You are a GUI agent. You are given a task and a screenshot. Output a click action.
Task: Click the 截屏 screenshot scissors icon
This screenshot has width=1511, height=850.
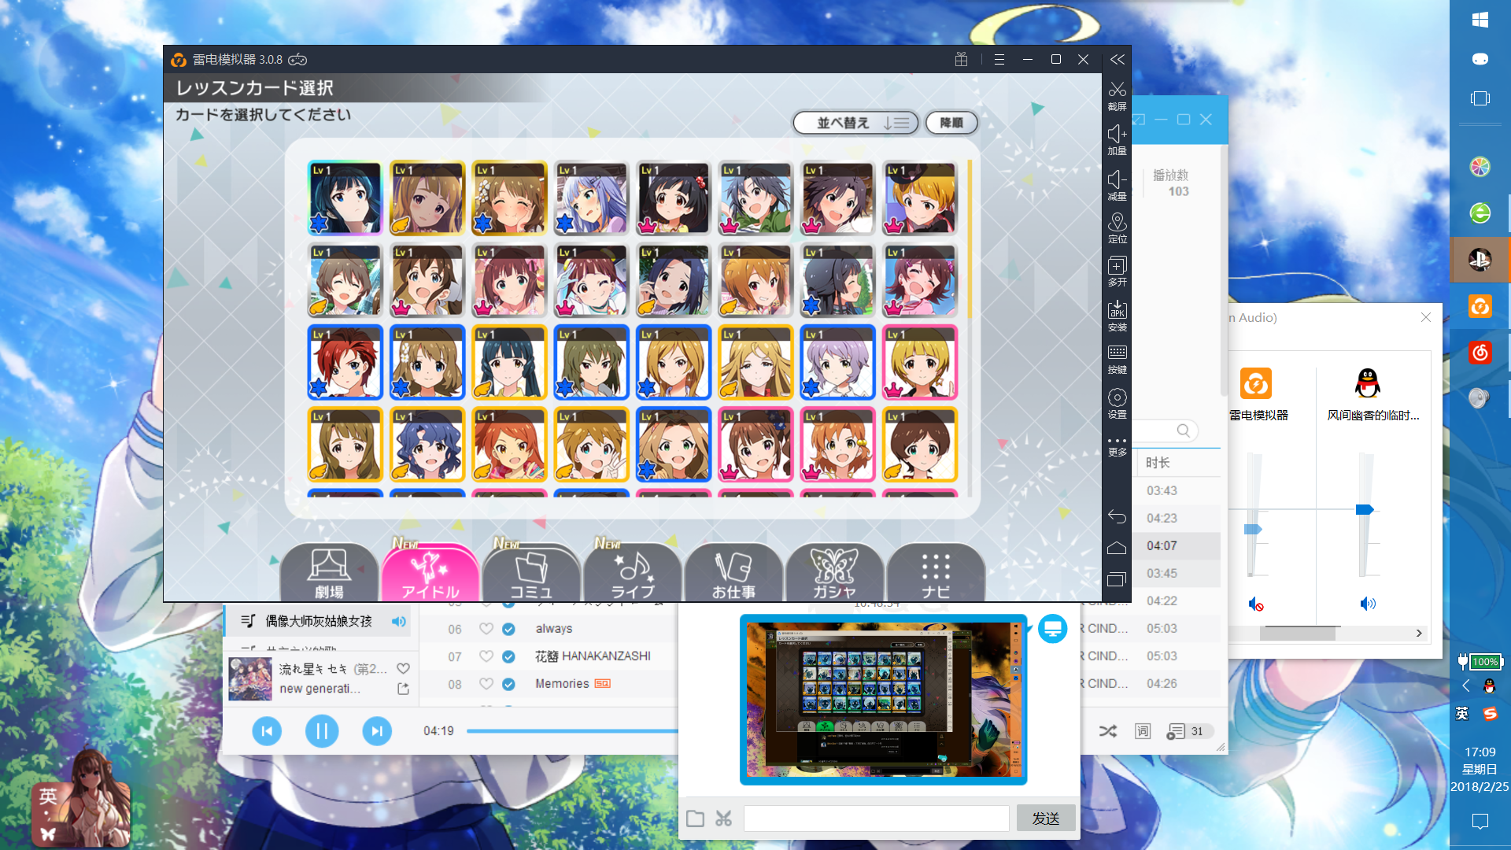click(1117, 90)
